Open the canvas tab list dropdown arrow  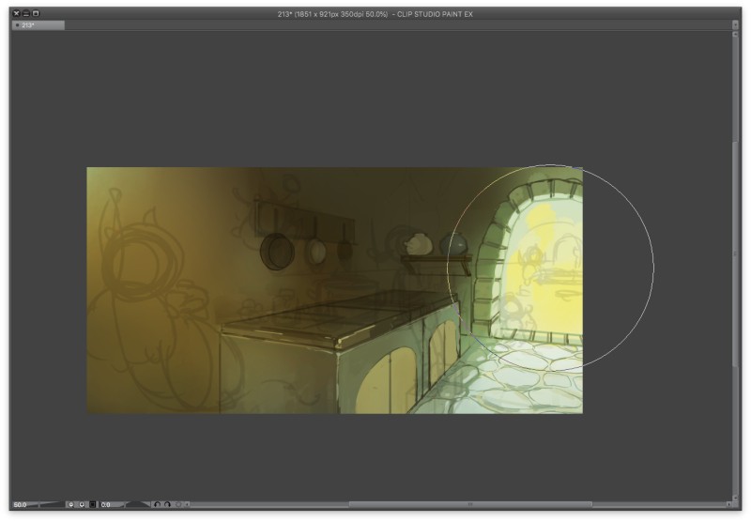tap(735, 24)
